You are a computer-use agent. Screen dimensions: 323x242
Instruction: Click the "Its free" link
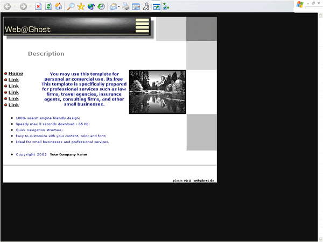[x=114, y=79]
